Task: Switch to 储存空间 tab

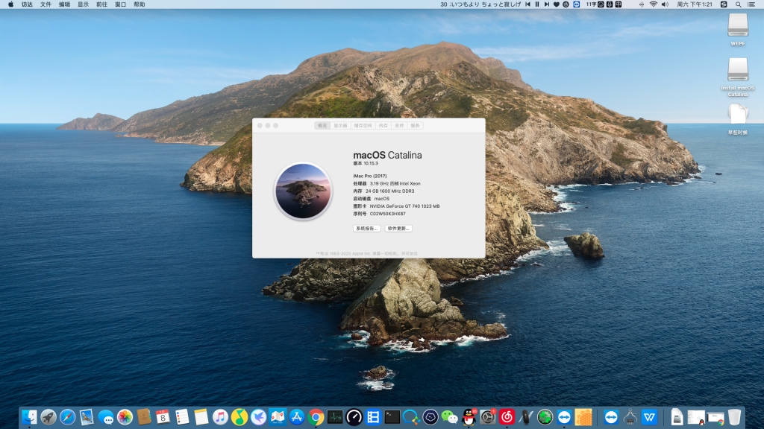Action: [x=363, y=125]
